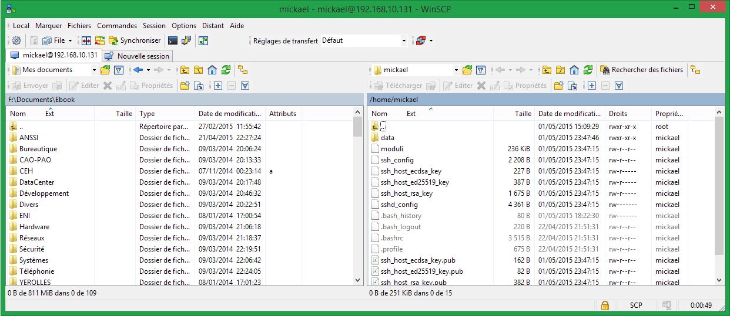The width and height of the screenshot is (730, 316).
Task: Open the Aide menu
Action: [237, 26]
